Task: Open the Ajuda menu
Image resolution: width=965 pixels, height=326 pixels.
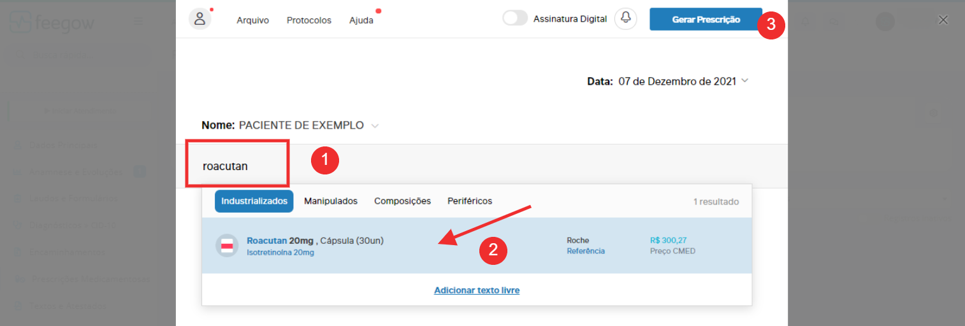Action: (x=361, y=20)
